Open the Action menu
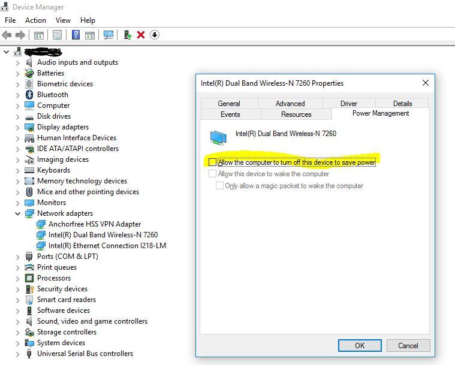Image resolution: width=455 pixels, height=365 pixels. (35, 20)
